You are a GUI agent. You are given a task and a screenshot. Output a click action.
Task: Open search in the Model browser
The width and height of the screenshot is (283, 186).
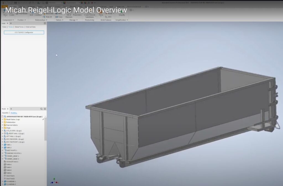tap(41, 109)
